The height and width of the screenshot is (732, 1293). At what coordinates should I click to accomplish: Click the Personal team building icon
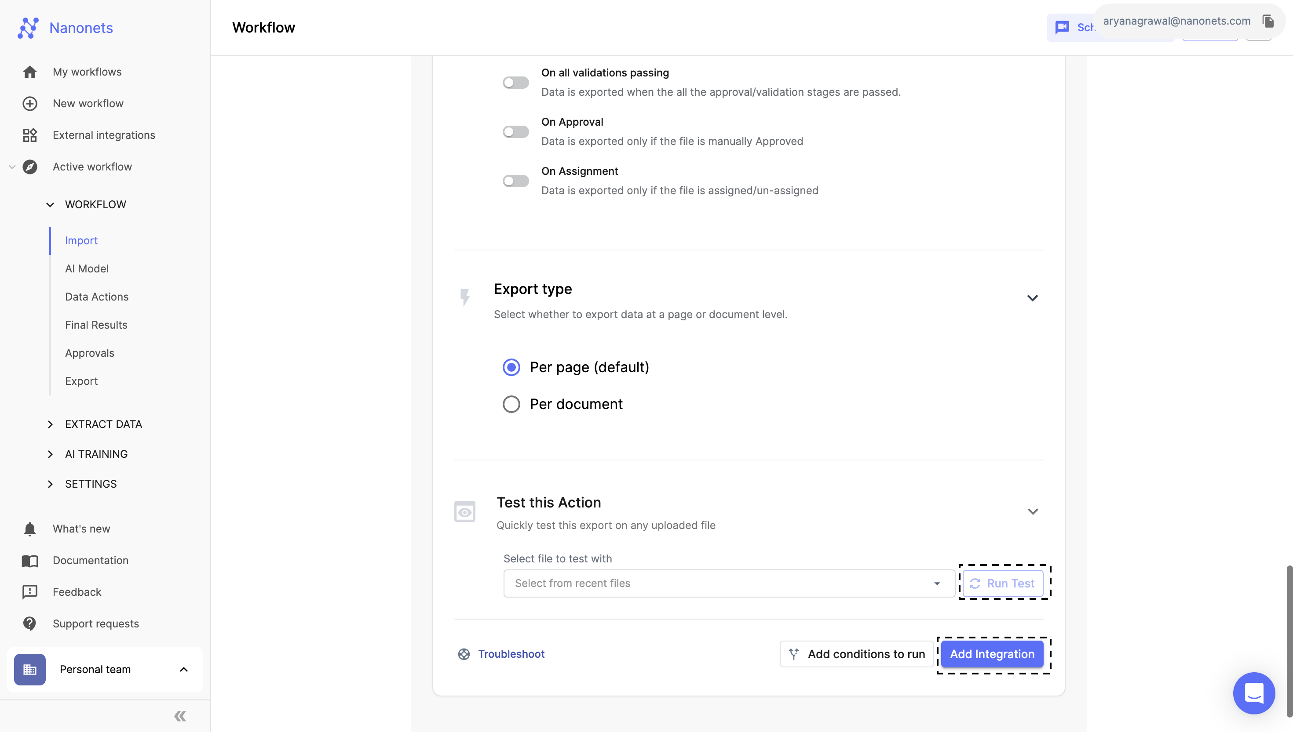(29, 670)
